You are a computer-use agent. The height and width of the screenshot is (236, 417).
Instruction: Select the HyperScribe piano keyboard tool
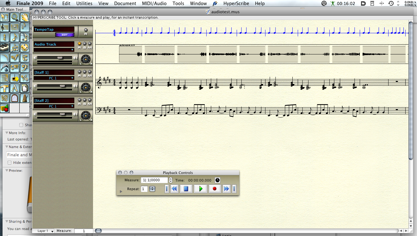coord(5,47)
